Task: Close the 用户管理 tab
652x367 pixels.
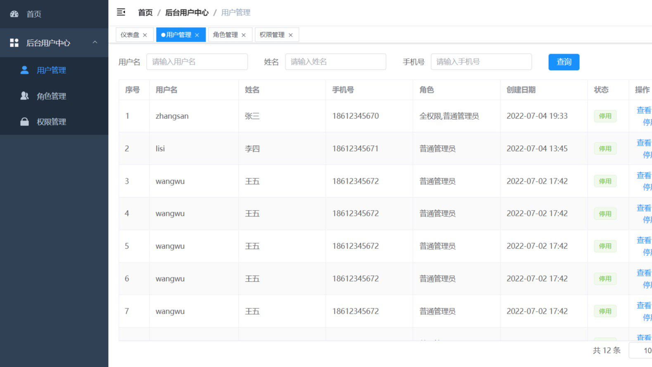Action: coord(197,35)
